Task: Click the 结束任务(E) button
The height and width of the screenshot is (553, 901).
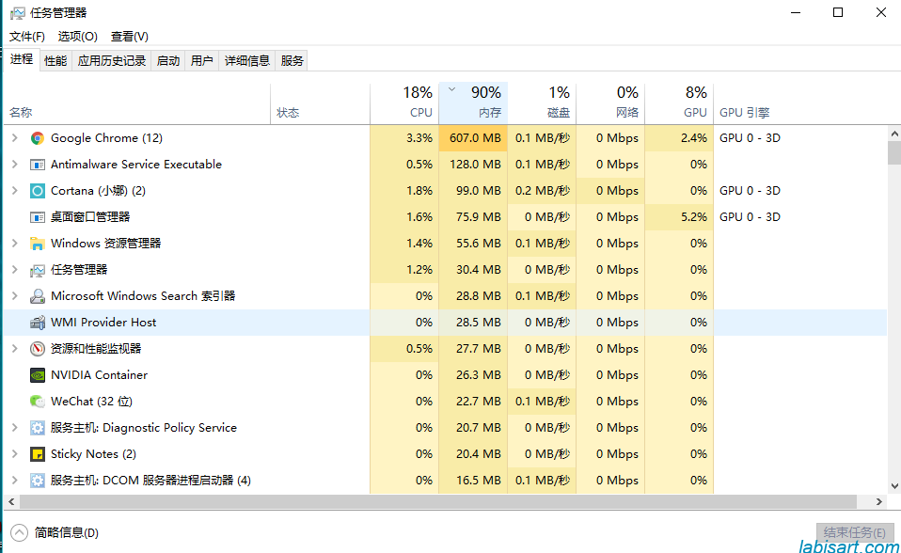Action: click(855, 532)
